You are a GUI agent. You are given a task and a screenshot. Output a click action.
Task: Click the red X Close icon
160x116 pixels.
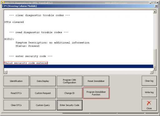[149, 103]
